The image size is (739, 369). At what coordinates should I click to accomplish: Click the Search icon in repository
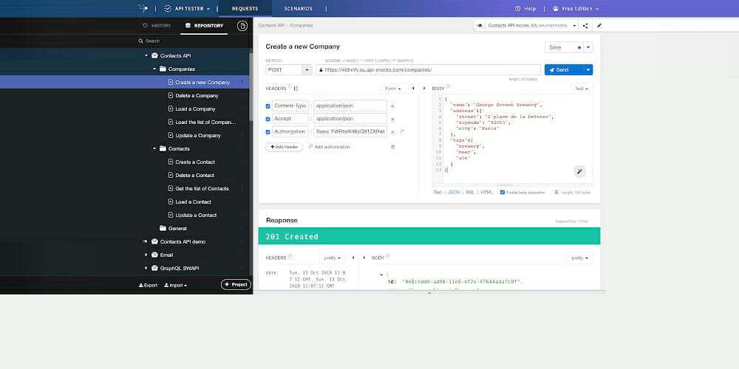click(140, 41)
